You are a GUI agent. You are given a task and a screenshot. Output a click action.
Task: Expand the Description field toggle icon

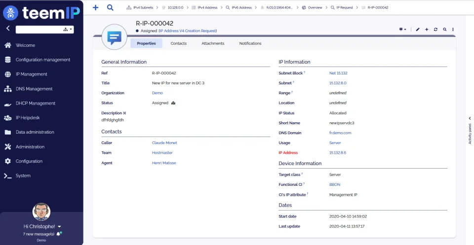(x=124, y=113)
